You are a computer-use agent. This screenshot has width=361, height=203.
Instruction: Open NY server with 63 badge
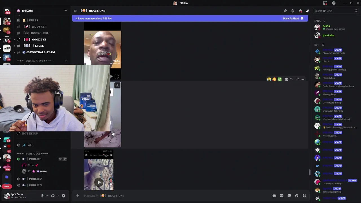click(x=7, y=139)
